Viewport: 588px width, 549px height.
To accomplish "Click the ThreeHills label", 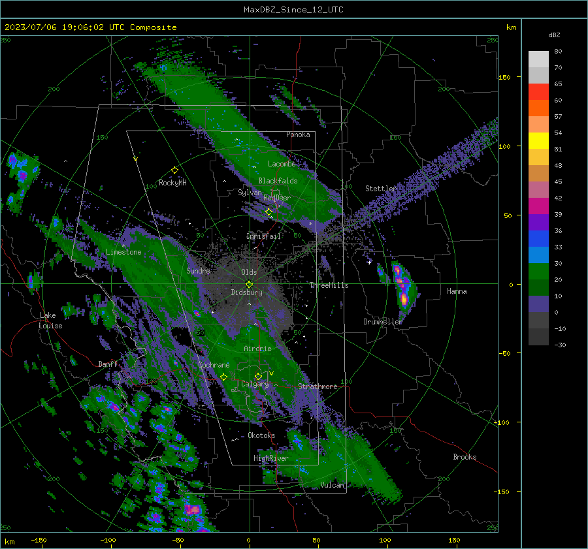I will pos(329,285).
